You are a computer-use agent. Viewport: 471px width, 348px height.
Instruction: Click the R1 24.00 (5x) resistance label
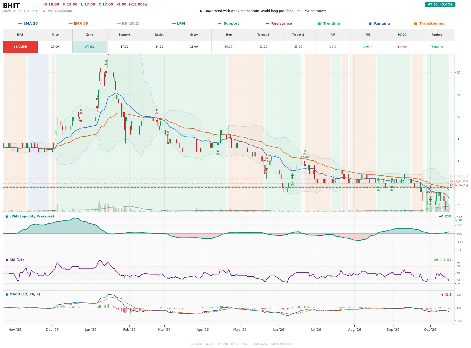459,186
